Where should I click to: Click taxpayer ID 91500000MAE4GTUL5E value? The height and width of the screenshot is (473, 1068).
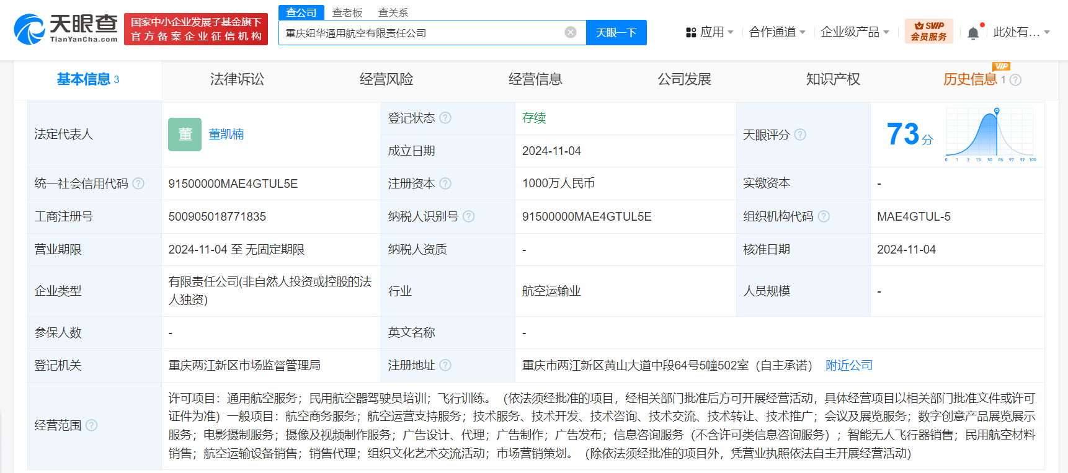(x=587, y=216)
